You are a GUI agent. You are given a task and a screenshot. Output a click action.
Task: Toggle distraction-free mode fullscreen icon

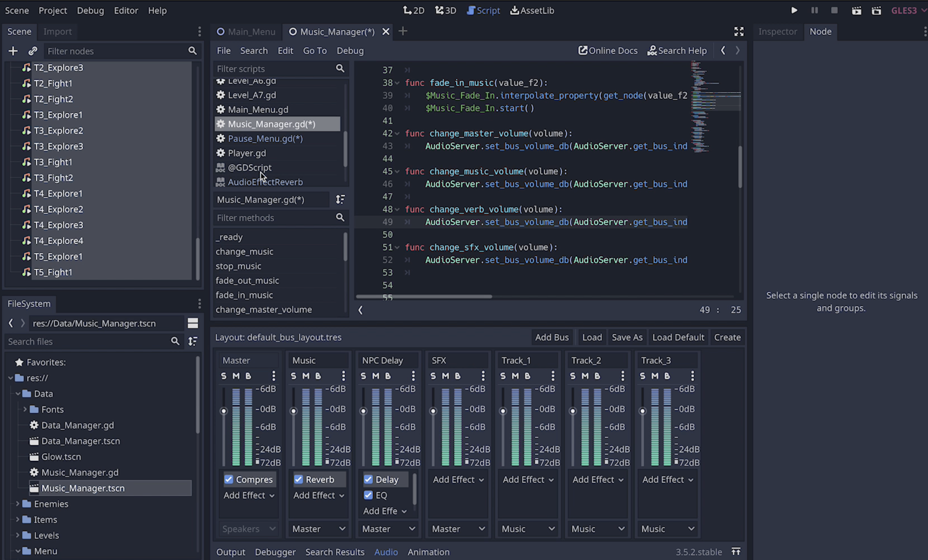tap(739, 32)
